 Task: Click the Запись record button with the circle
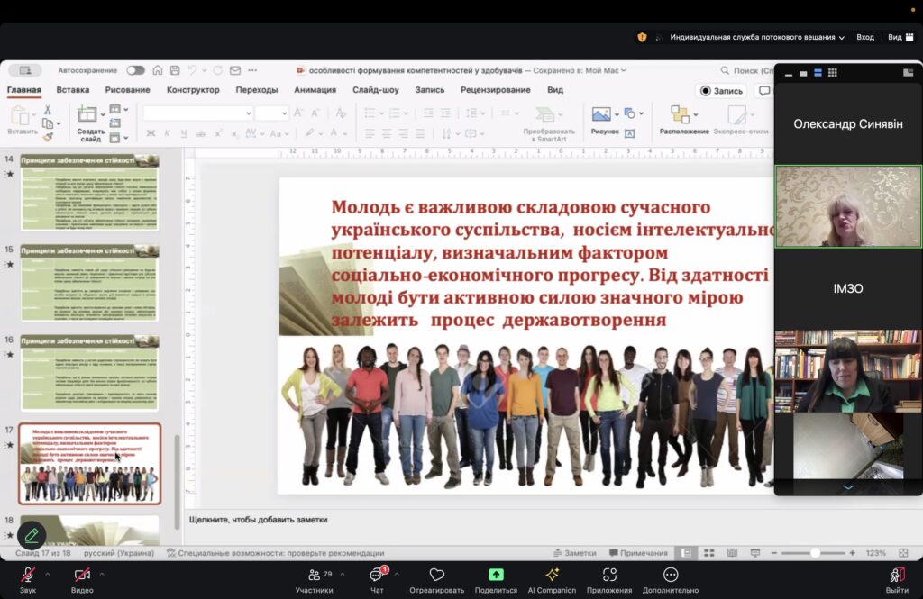[722, 91]
